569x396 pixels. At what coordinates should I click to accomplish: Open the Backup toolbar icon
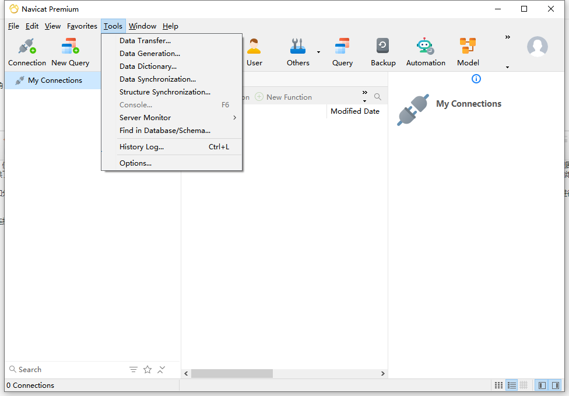[x=383, y=52]
